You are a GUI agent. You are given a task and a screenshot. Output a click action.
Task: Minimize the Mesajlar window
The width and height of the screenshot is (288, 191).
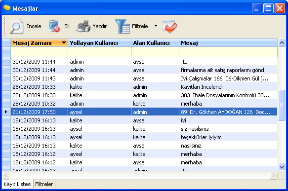[257, 8]
